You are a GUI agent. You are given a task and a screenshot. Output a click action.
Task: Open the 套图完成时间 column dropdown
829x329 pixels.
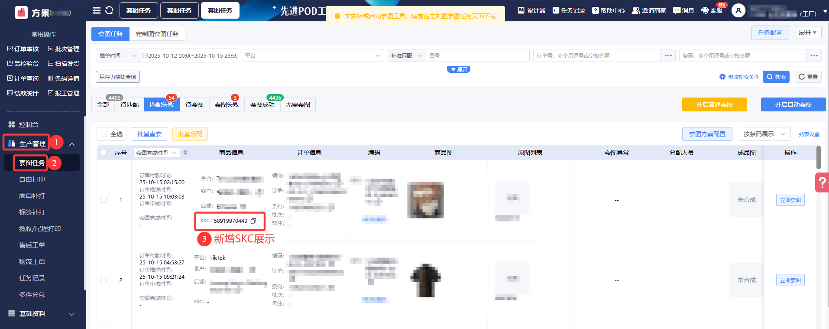(156, 153)
